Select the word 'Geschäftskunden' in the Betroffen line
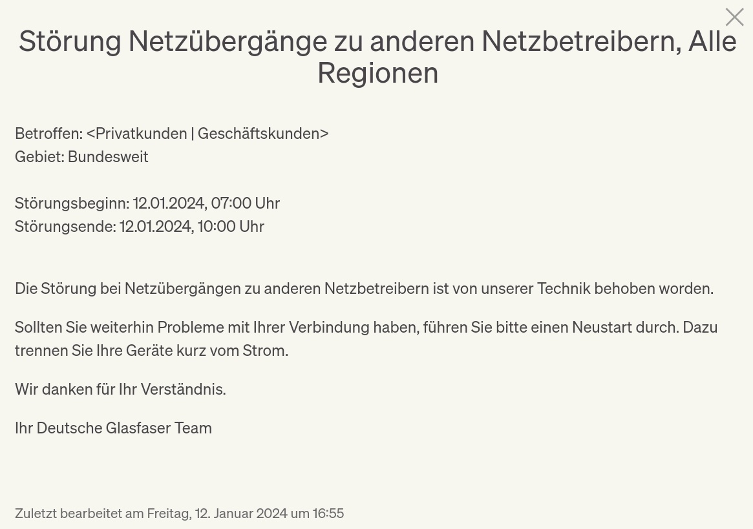This screenshot has width=753, height=529. (x=259, y=134)
